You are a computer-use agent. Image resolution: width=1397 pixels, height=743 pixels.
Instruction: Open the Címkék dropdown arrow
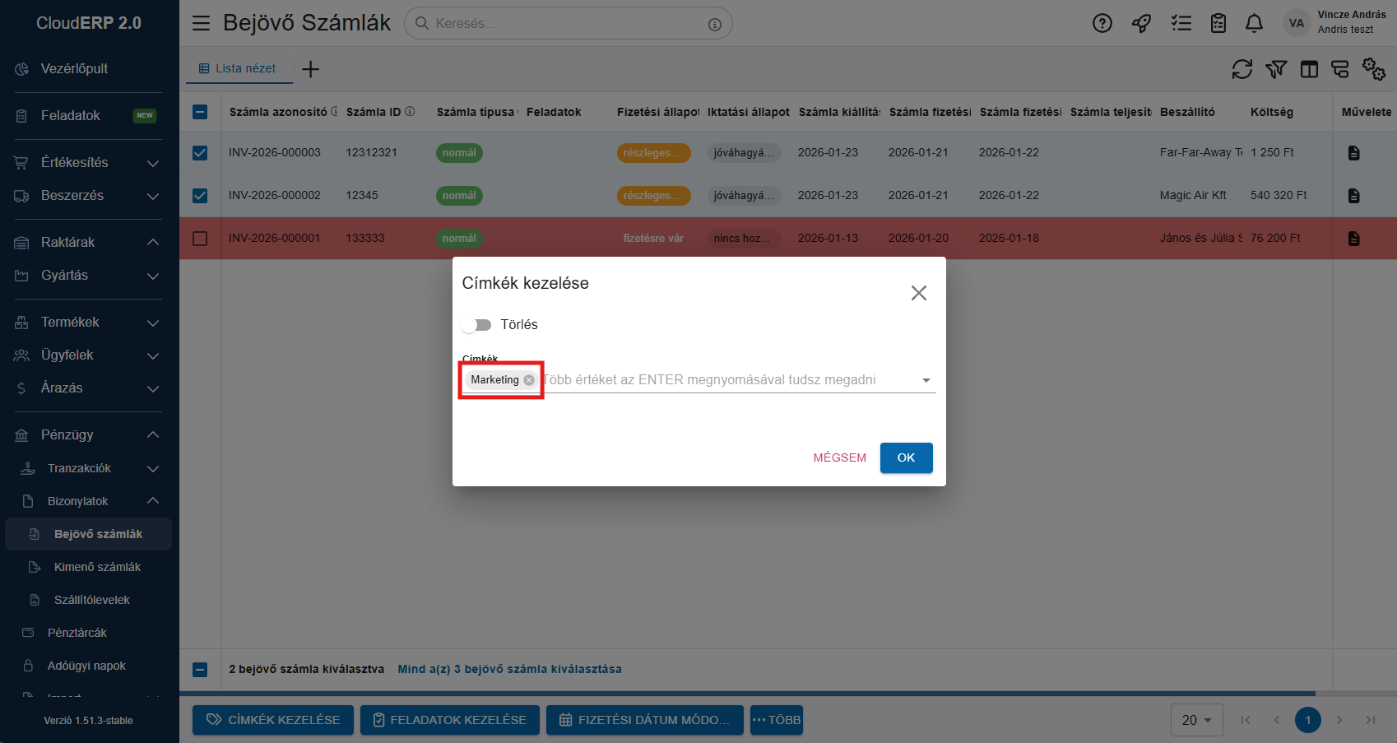tap(926, 380)
